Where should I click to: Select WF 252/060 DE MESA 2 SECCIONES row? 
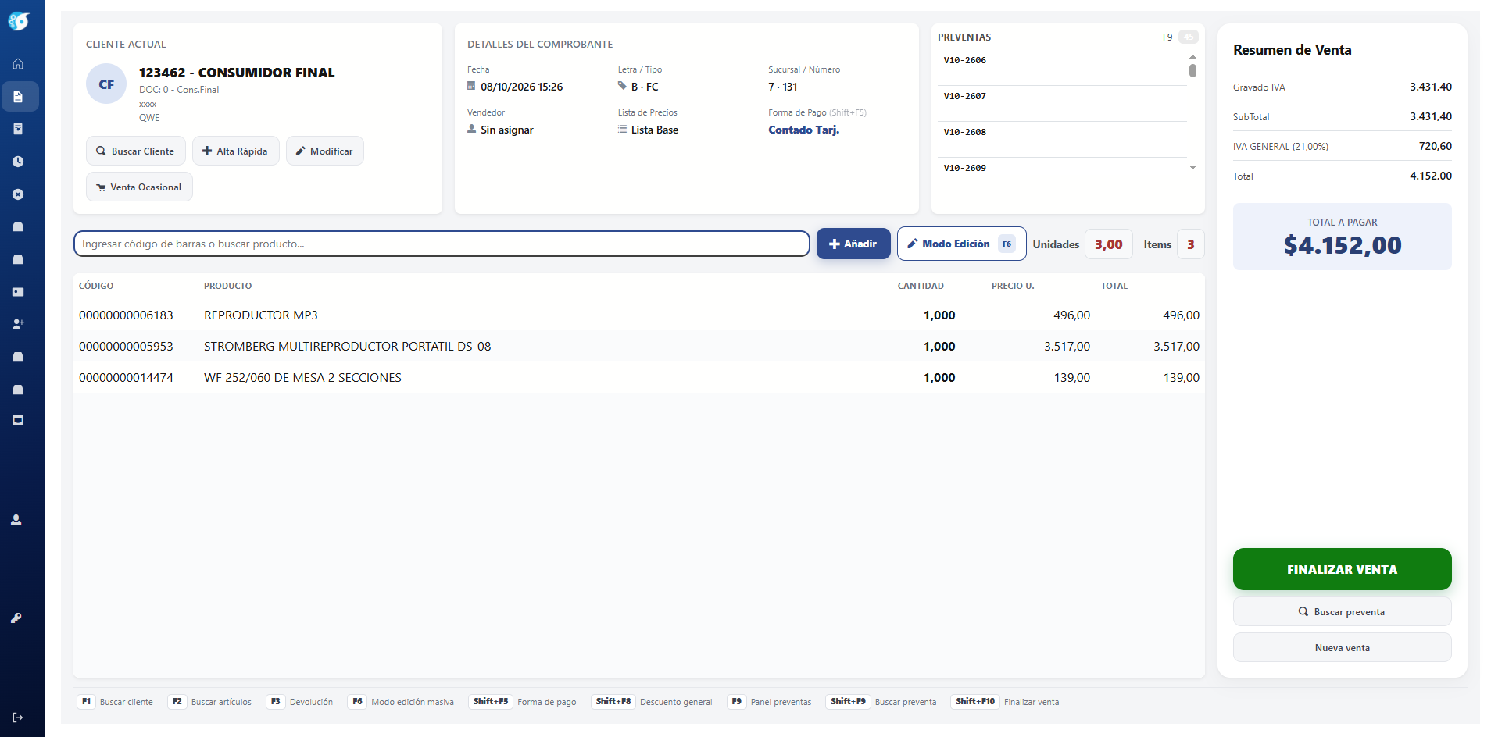click(638, 377)
